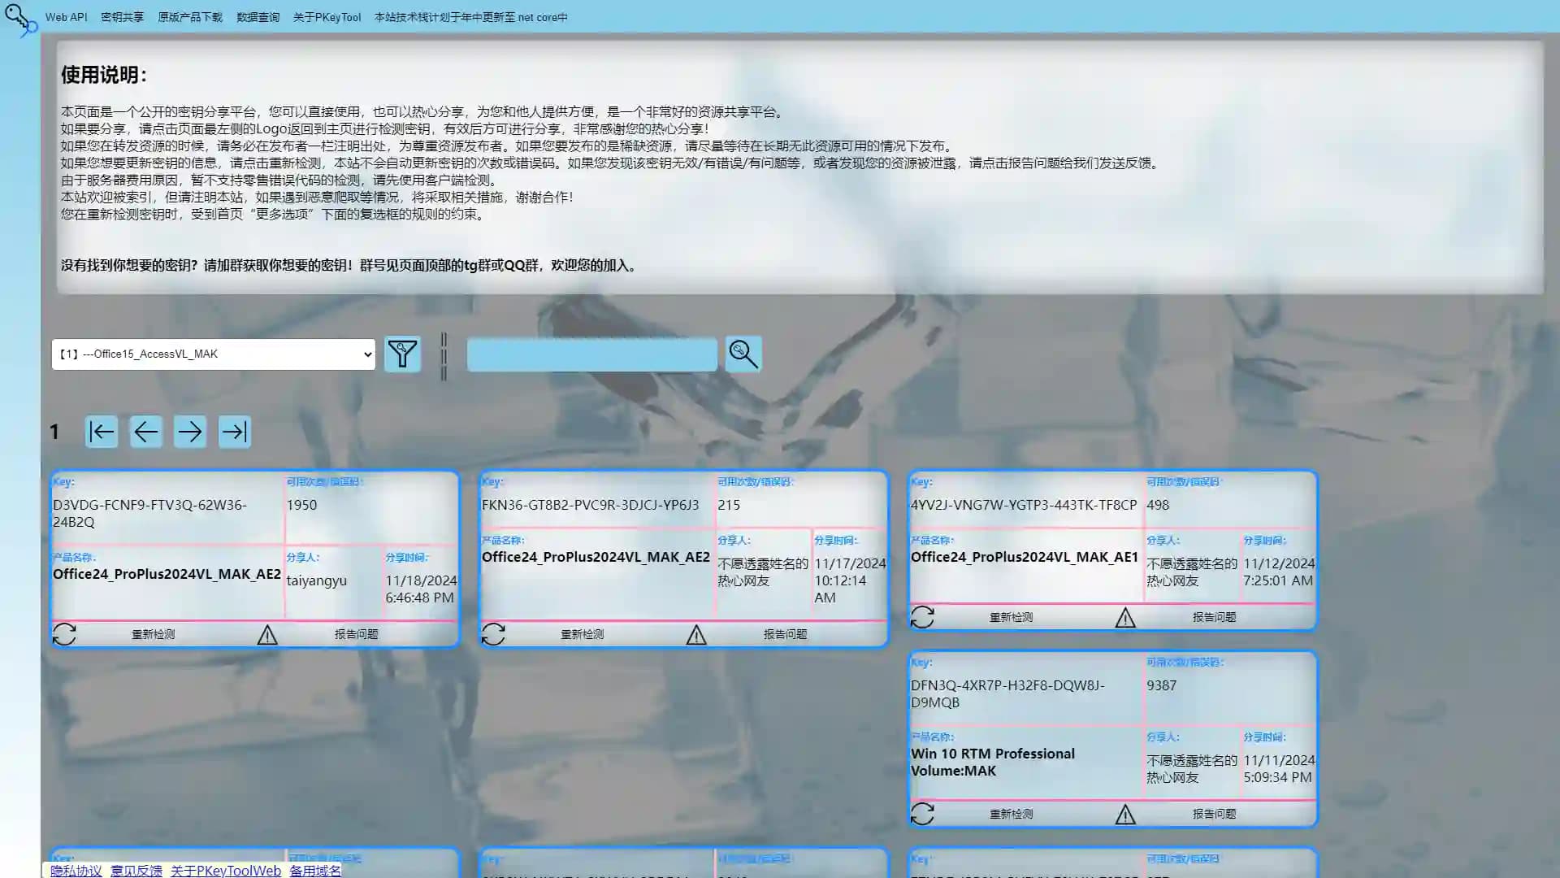Jump to the last page of keys
Viewport: 1560px width, 878px height.
coord(235,432)
